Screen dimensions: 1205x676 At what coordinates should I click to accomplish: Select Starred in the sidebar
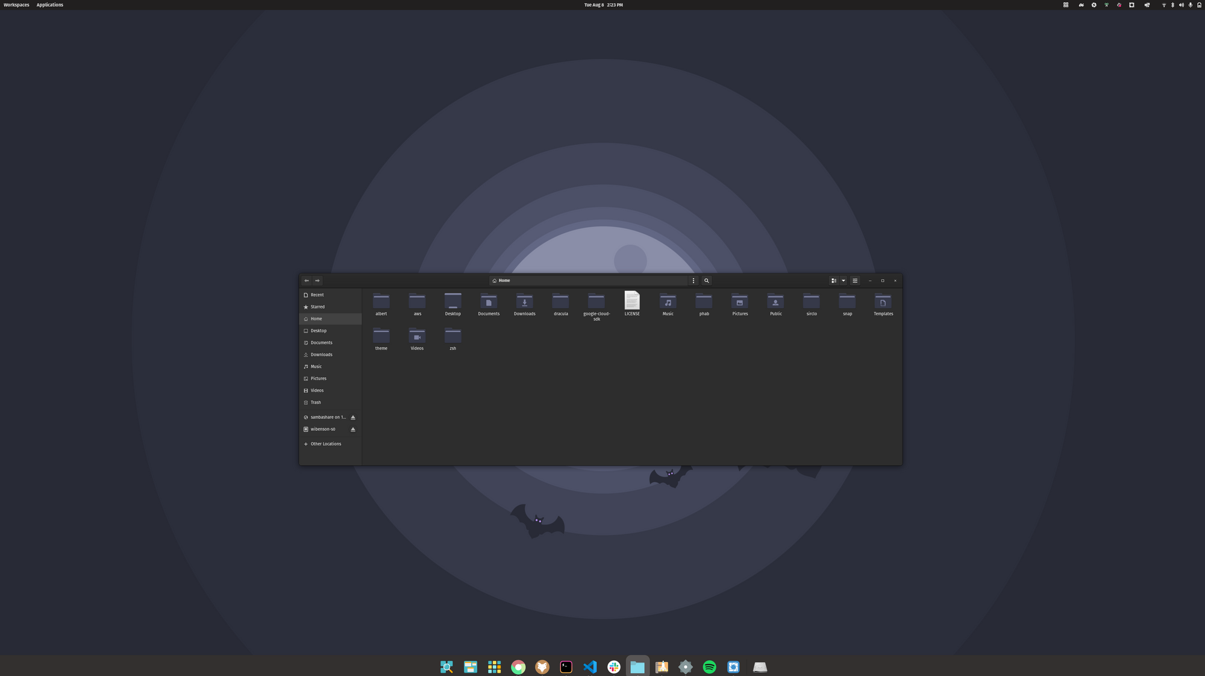(x=330, y=307)
